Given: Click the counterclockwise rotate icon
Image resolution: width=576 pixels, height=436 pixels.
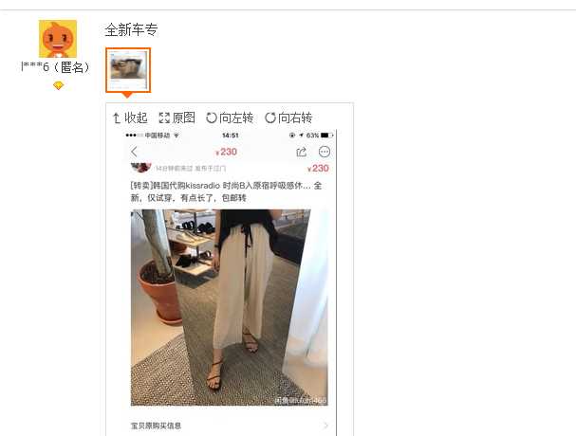Looking at the screenshot, I should [212, 118].
